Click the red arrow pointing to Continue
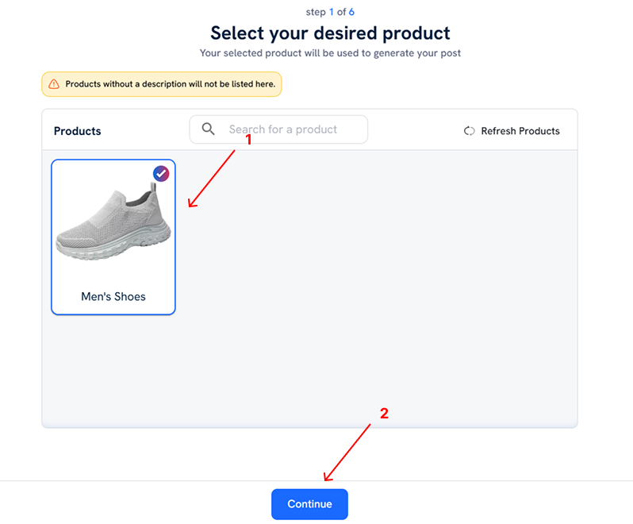The width and height of the screenshot is (633, 524). 347,452
